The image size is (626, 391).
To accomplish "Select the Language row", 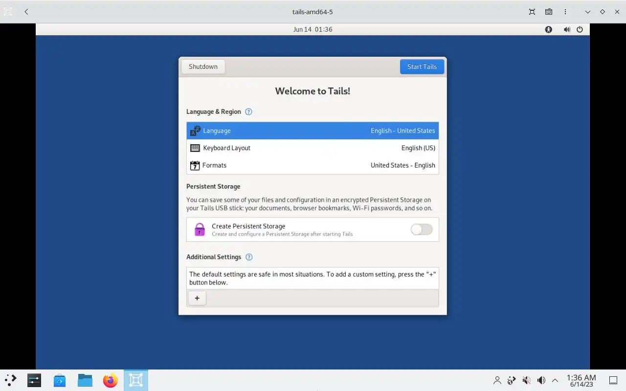I will 313,130.
